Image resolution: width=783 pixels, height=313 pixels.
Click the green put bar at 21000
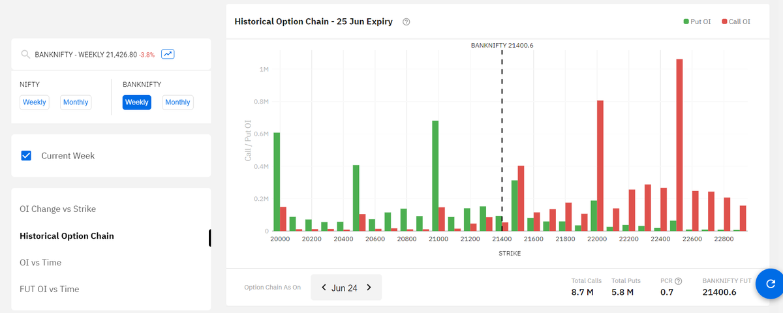coord(435,175)
